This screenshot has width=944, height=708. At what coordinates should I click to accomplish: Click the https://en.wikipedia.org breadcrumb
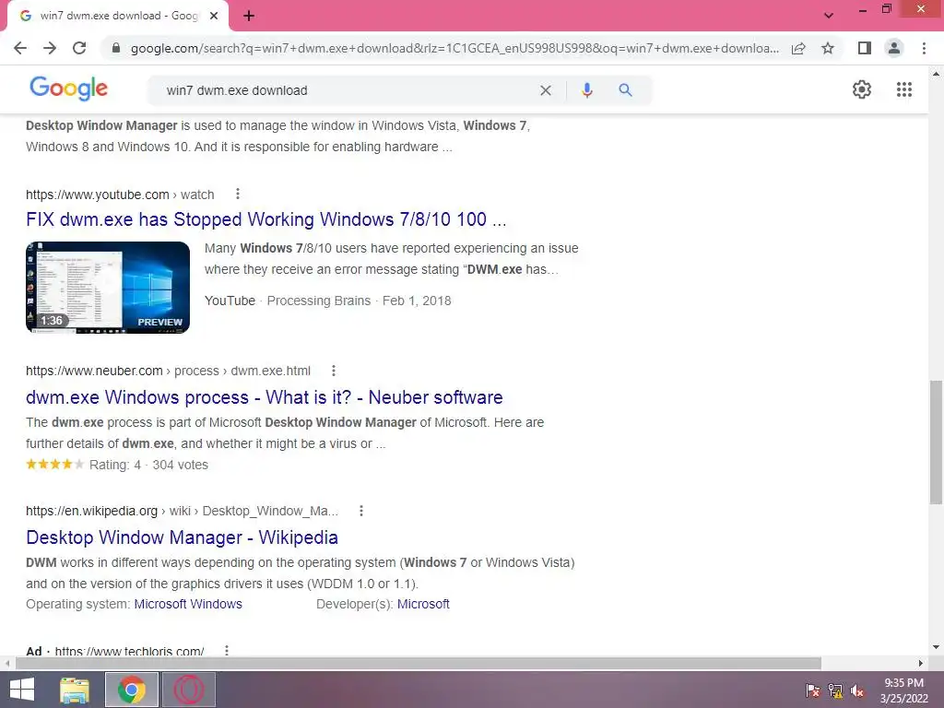pos(91,511)
